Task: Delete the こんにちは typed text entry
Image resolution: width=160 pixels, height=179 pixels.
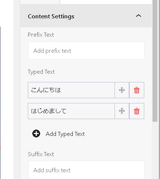Action: click(x=137, y=90)
